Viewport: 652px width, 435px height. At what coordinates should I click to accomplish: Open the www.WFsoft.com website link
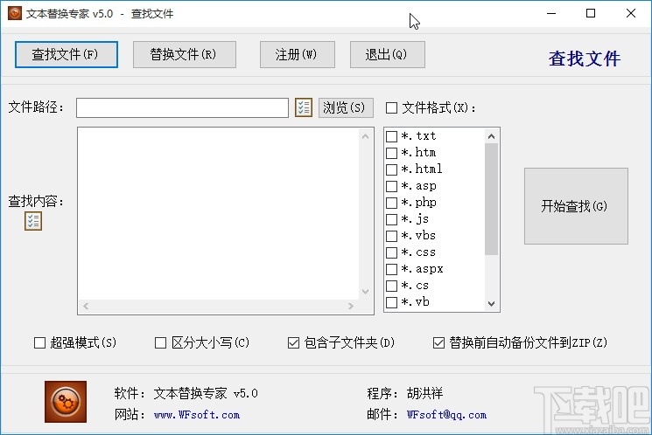tap(197, 415)
